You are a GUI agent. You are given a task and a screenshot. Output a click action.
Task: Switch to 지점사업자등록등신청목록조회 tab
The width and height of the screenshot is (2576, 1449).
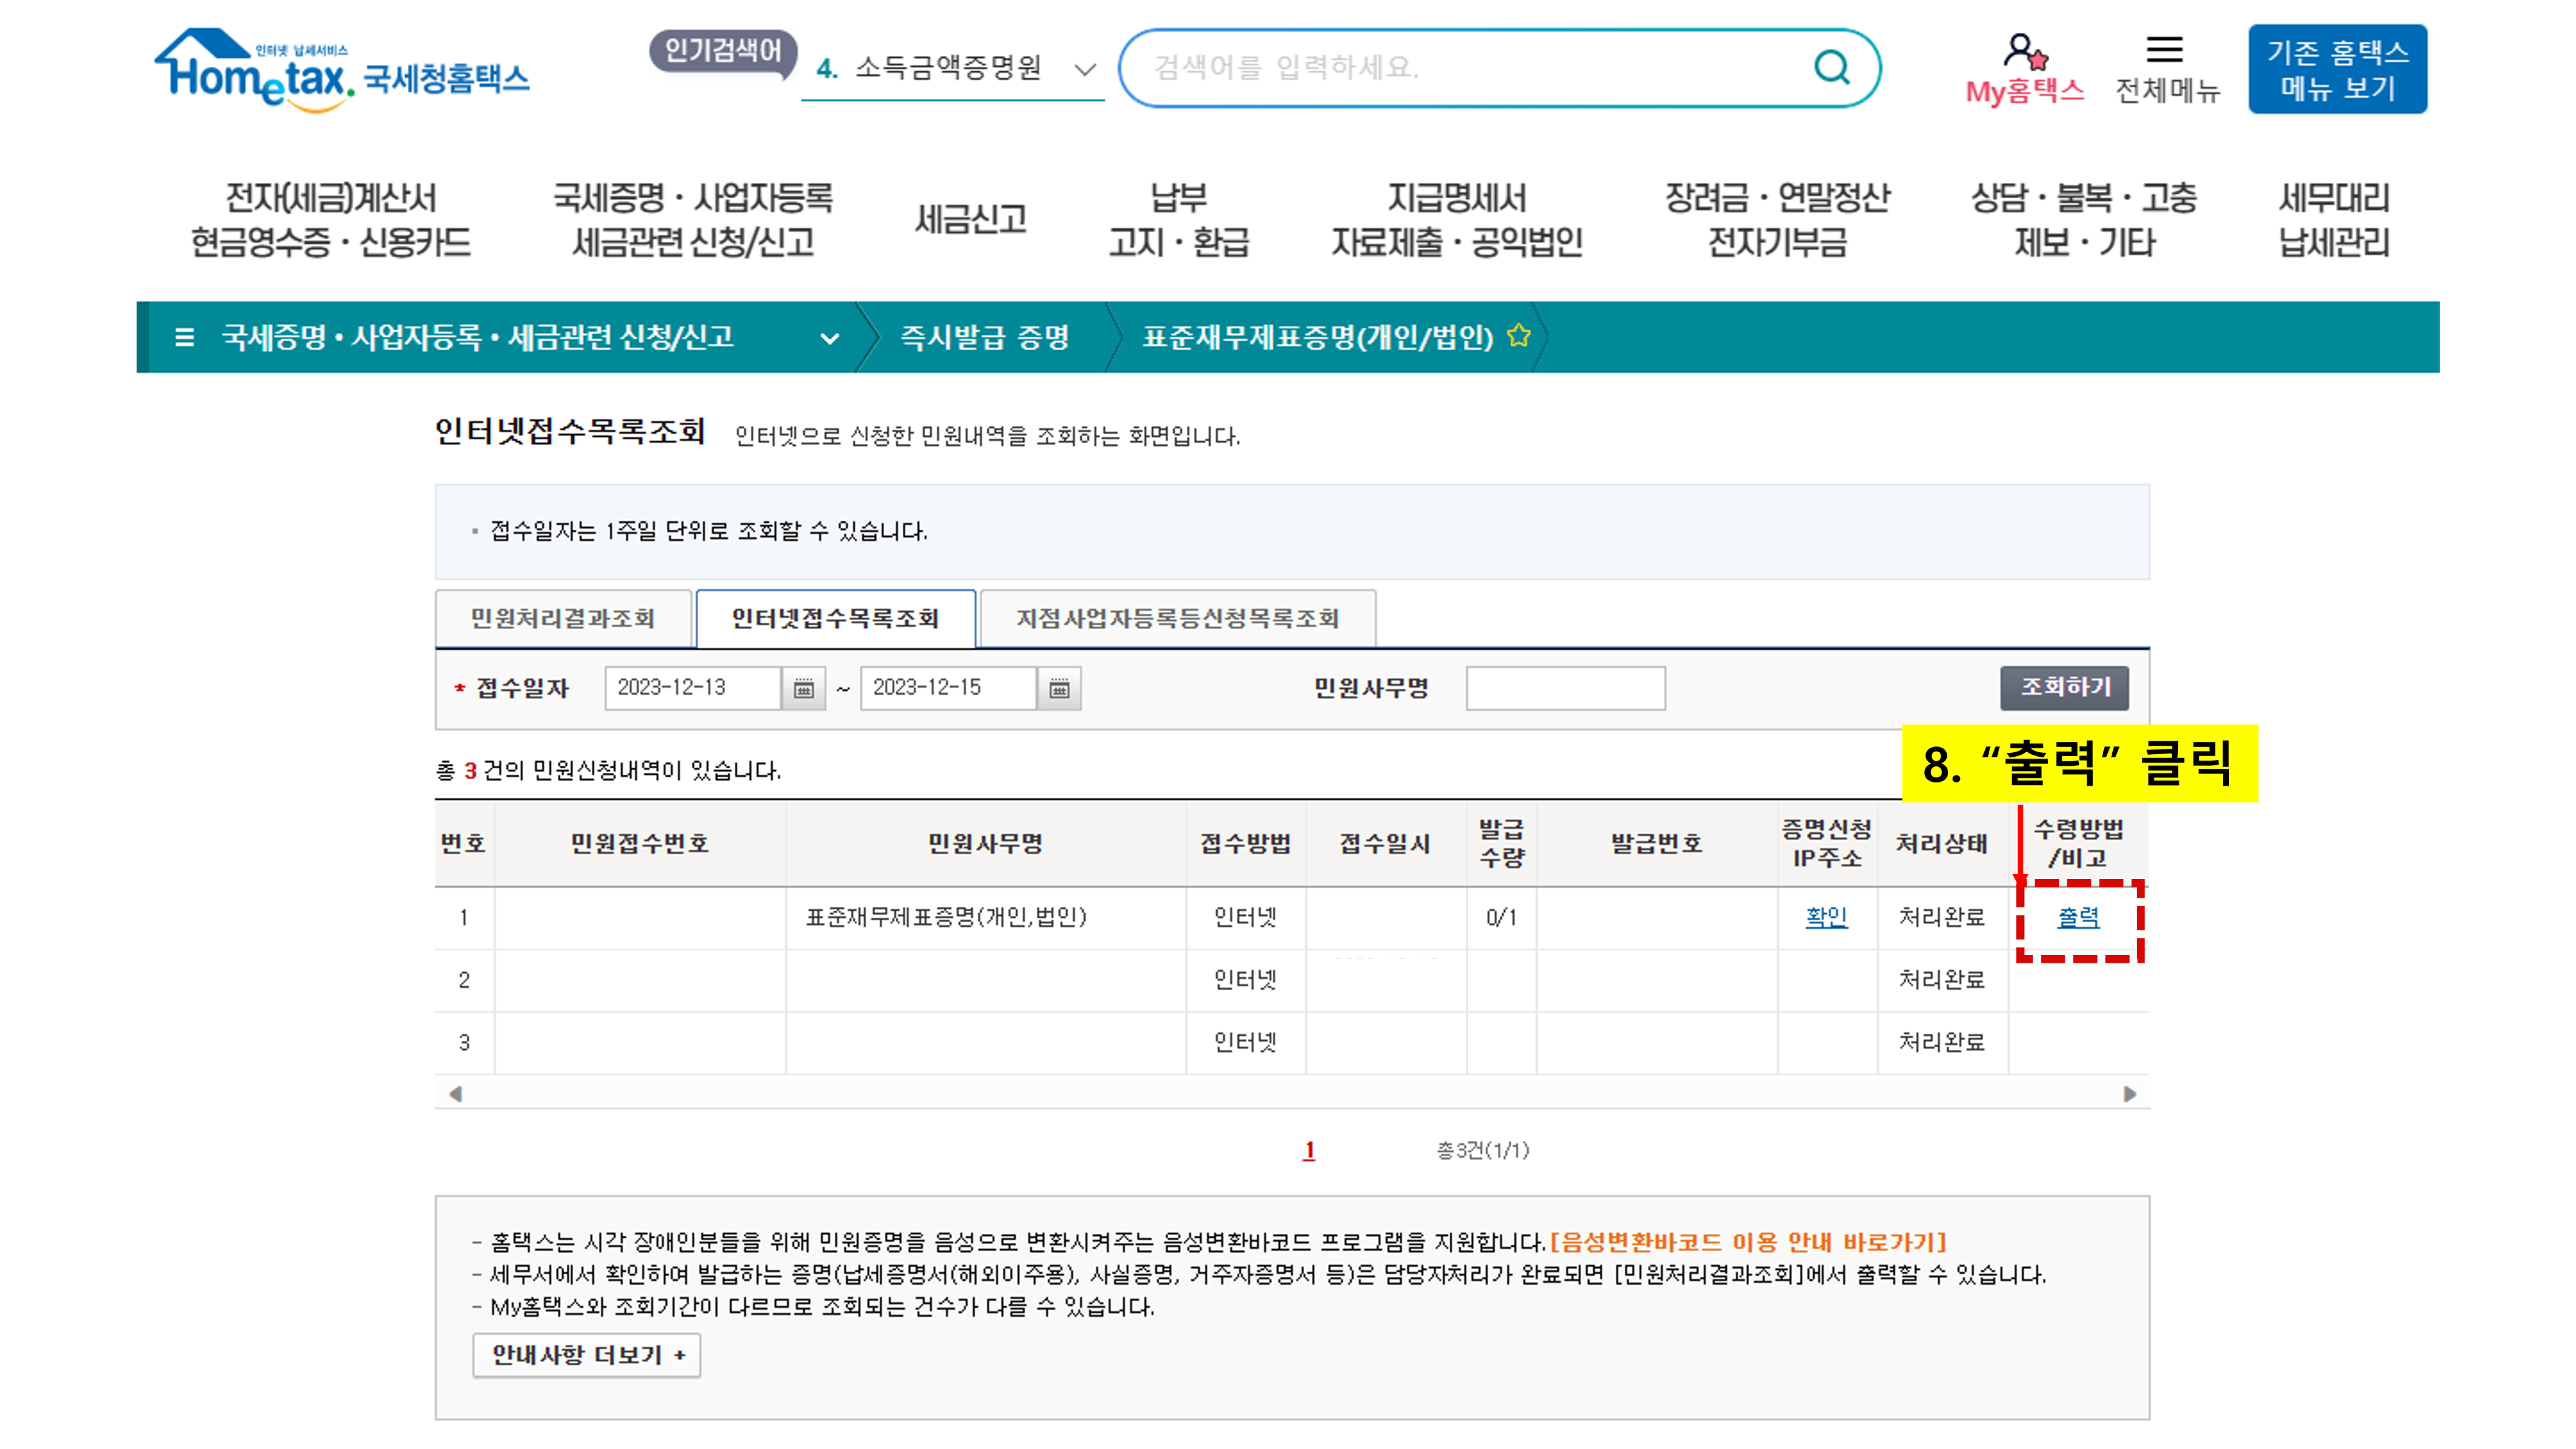(x=1177, y=618)
